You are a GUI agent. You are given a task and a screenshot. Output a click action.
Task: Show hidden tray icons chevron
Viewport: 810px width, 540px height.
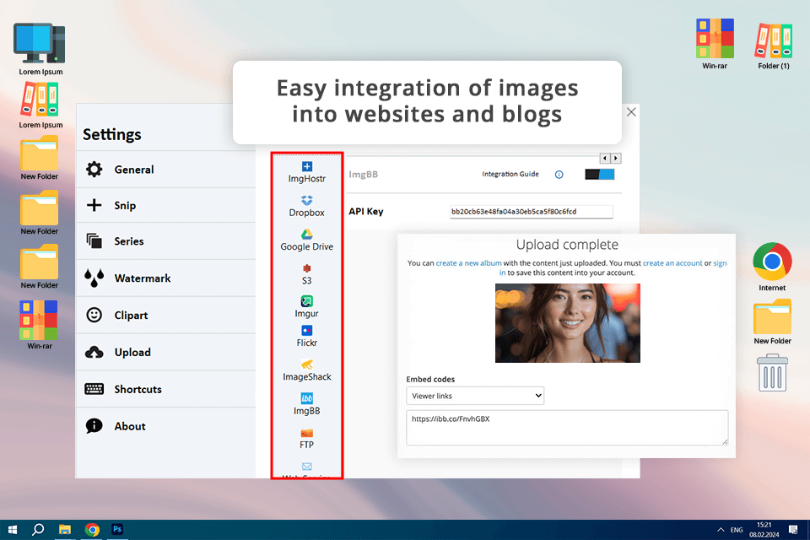coord(721,530)
